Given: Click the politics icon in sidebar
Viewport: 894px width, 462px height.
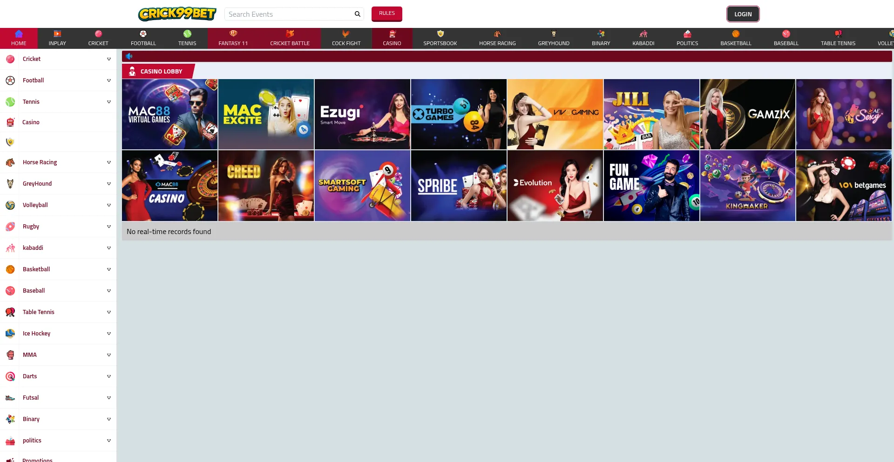Looking at the screenshot, I should (10, 441).
